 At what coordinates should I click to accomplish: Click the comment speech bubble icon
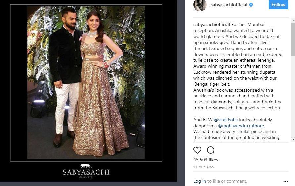tap(211, 150)
